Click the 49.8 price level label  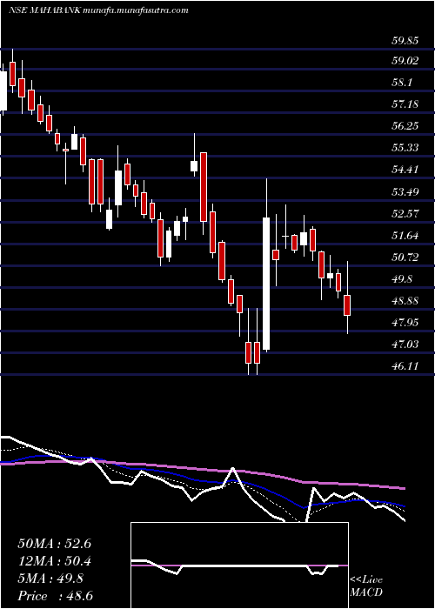point(405,279)
